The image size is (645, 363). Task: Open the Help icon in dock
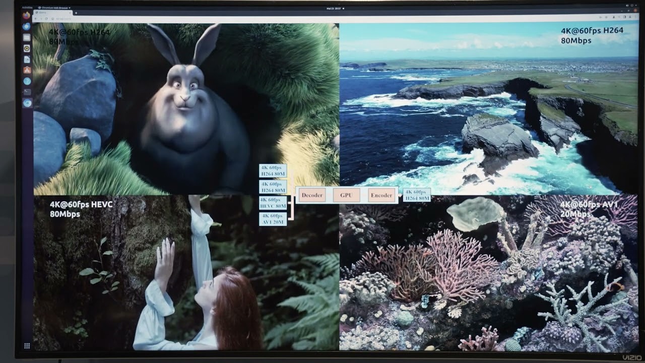click(x=27, y=81)
